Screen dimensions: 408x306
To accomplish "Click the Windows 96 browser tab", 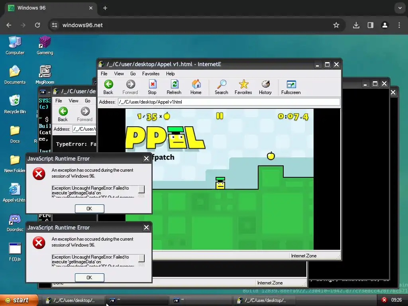I will tap(51, 8).
